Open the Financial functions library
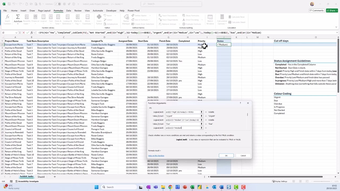The width and height of the screenshot is (340, 191). coord(35,19)
